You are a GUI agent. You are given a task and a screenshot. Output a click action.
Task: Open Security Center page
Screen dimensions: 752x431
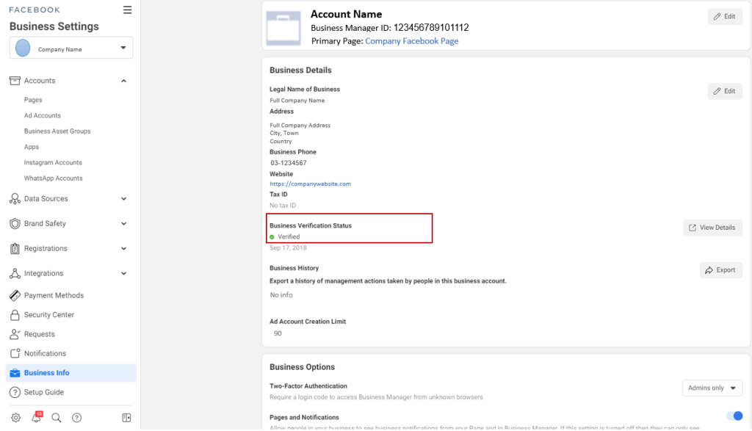[49, 314]
